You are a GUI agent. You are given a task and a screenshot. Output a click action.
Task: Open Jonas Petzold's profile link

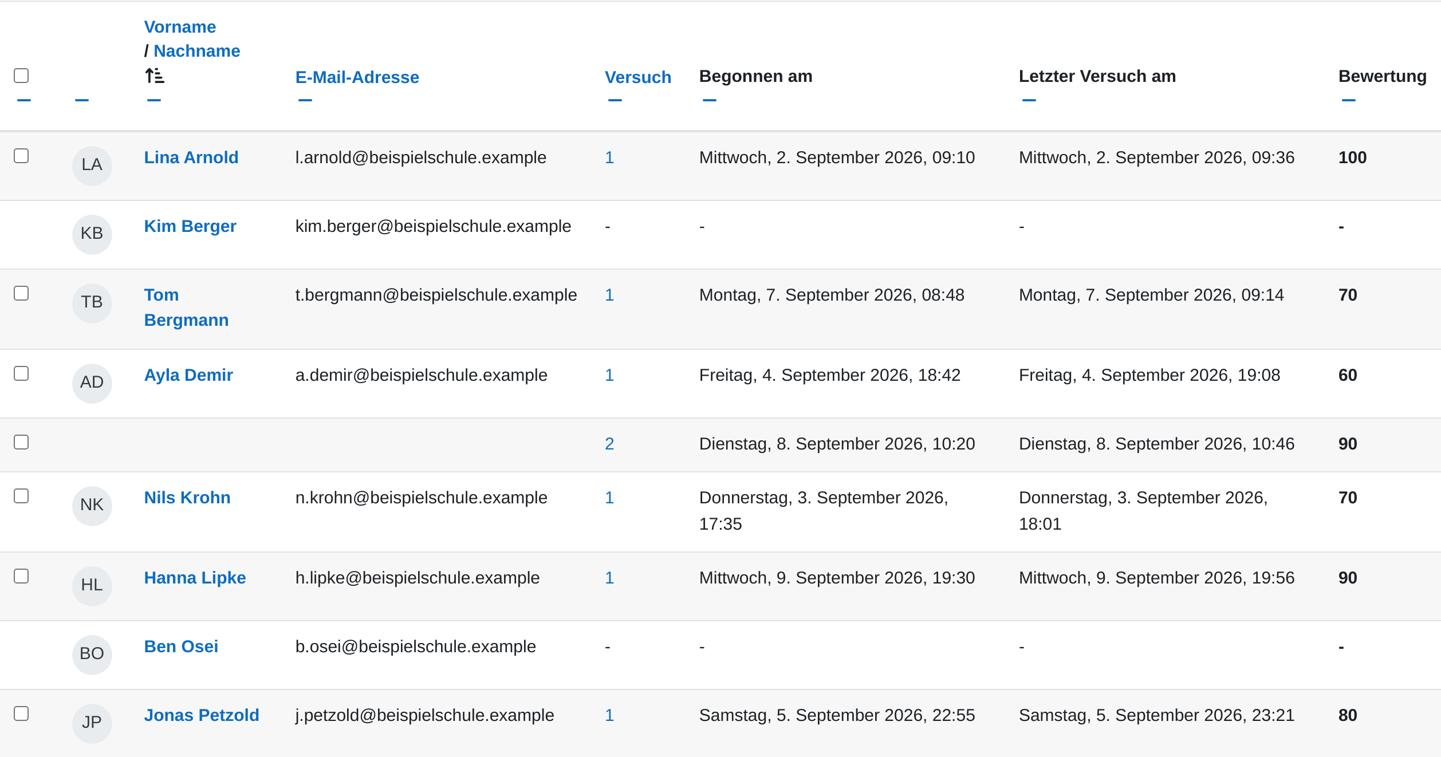tap(202, 715)
